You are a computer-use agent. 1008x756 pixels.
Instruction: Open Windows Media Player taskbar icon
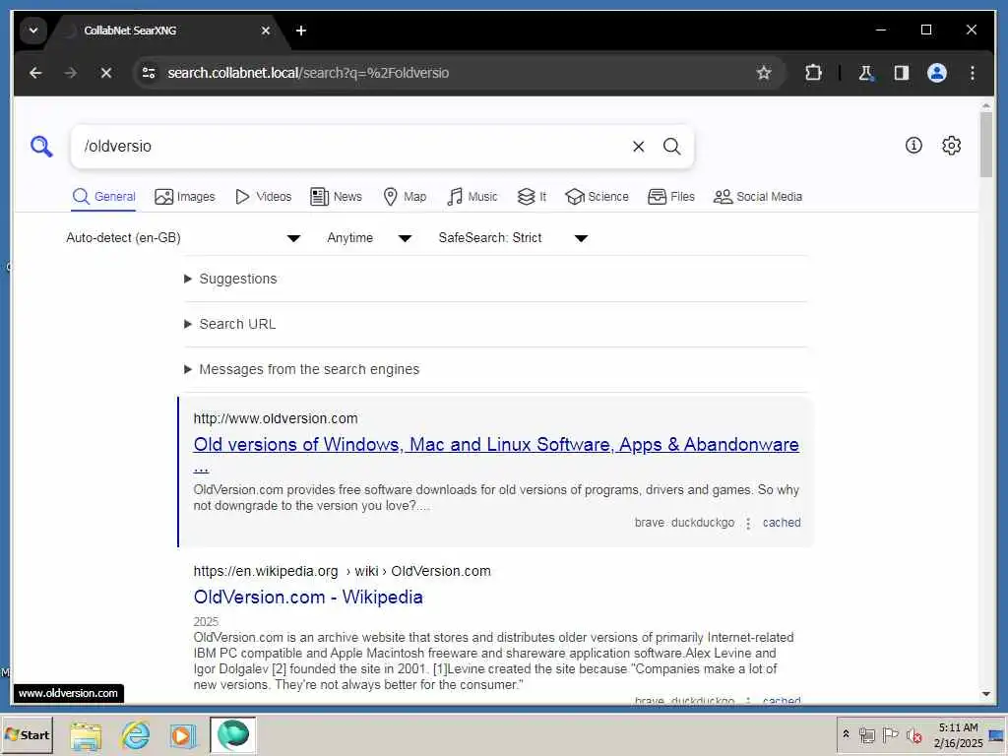coord(182,735)
